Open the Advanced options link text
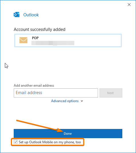Viewport: 136px width, 153px height. tap(65, 101)
